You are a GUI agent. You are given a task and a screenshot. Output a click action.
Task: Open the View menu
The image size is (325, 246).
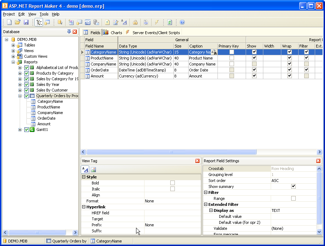pos(32,14)
